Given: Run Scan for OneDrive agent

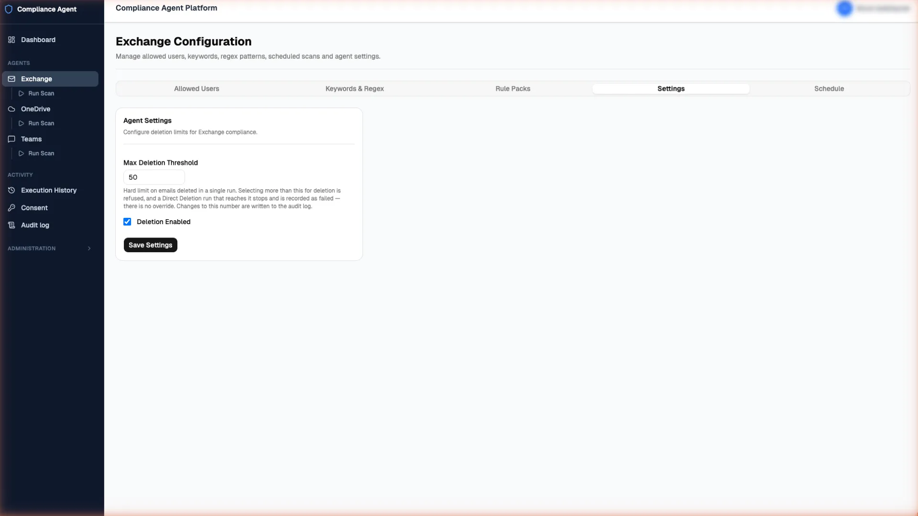Looking at the screenshot, I should pyautogui.click(x=41, y=123).
